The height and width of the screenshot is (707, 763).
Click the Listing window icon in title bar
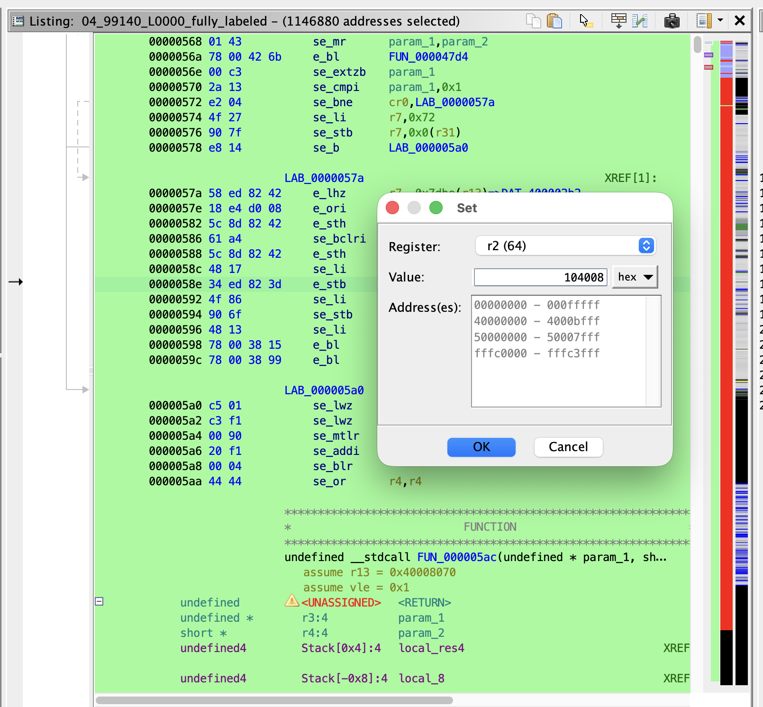pos(18,21)
